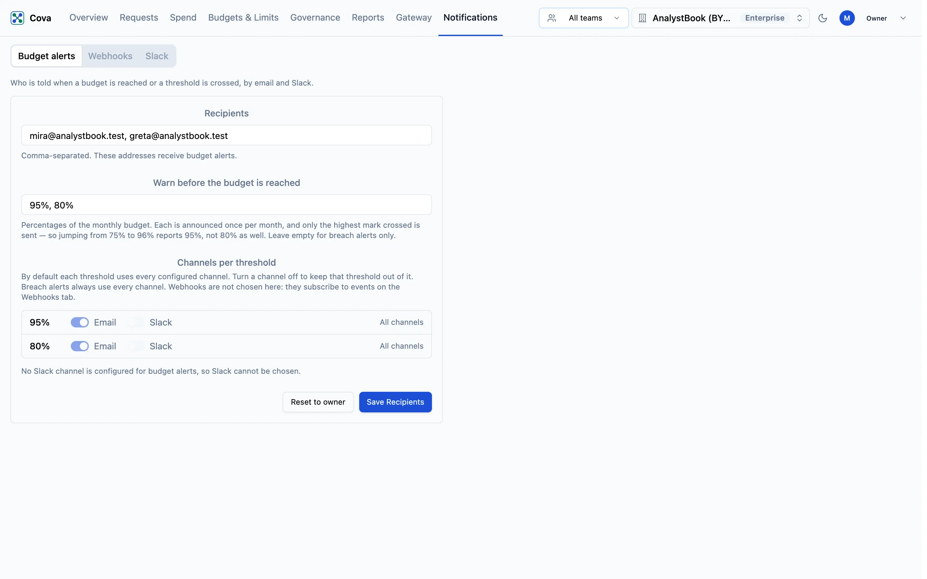Viewport: 927px width, 579px height.
Task: Select the Budget alerts tab
Action: pyautogui.click(x=46, y=56)
